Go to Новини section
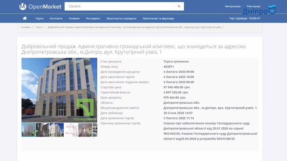The image size is (287, 161). pyautogui.click(x=74, y=18)
